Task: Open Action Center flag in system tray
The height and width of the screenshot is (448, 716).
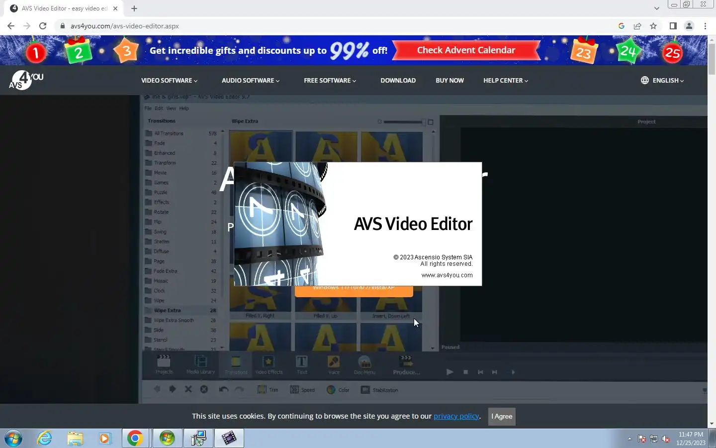Action: (642, 439)
